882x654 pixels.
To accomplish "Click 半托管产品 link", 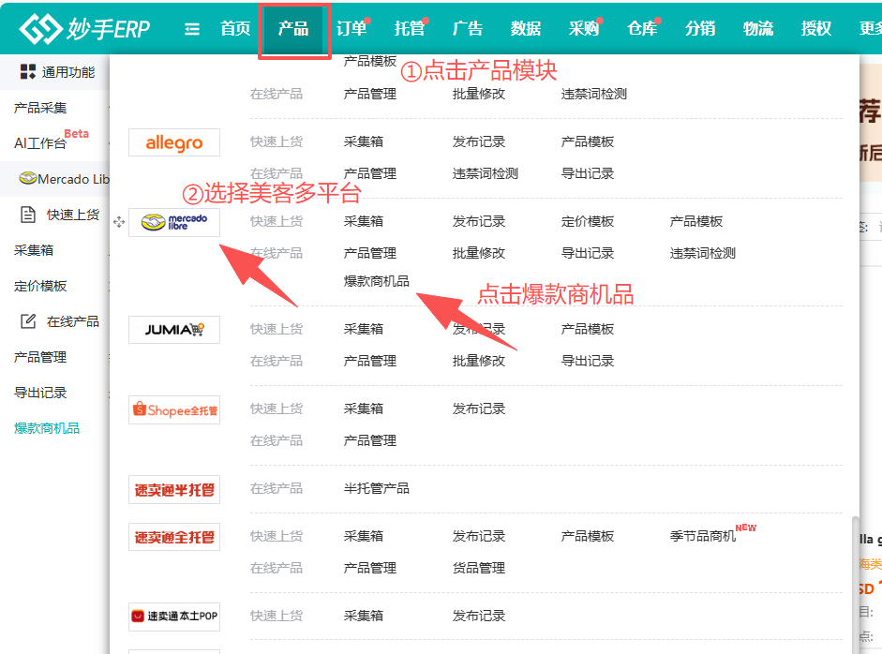I will [x=376, y=488].
